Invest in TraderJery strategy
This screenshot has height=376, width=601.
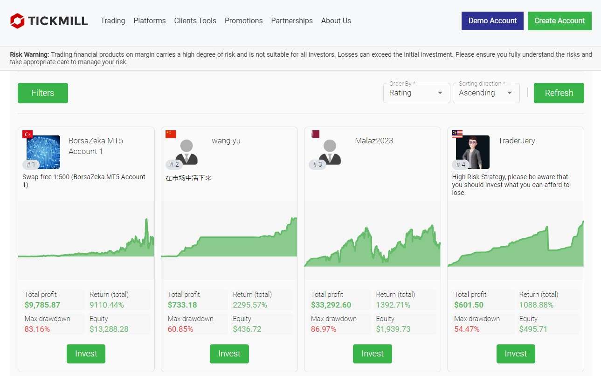pyautogui.click(x=516, y=354)
